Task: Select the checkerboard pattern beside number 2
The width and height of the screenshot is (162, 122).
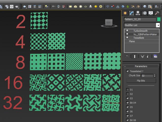Action: coord(39,21)
